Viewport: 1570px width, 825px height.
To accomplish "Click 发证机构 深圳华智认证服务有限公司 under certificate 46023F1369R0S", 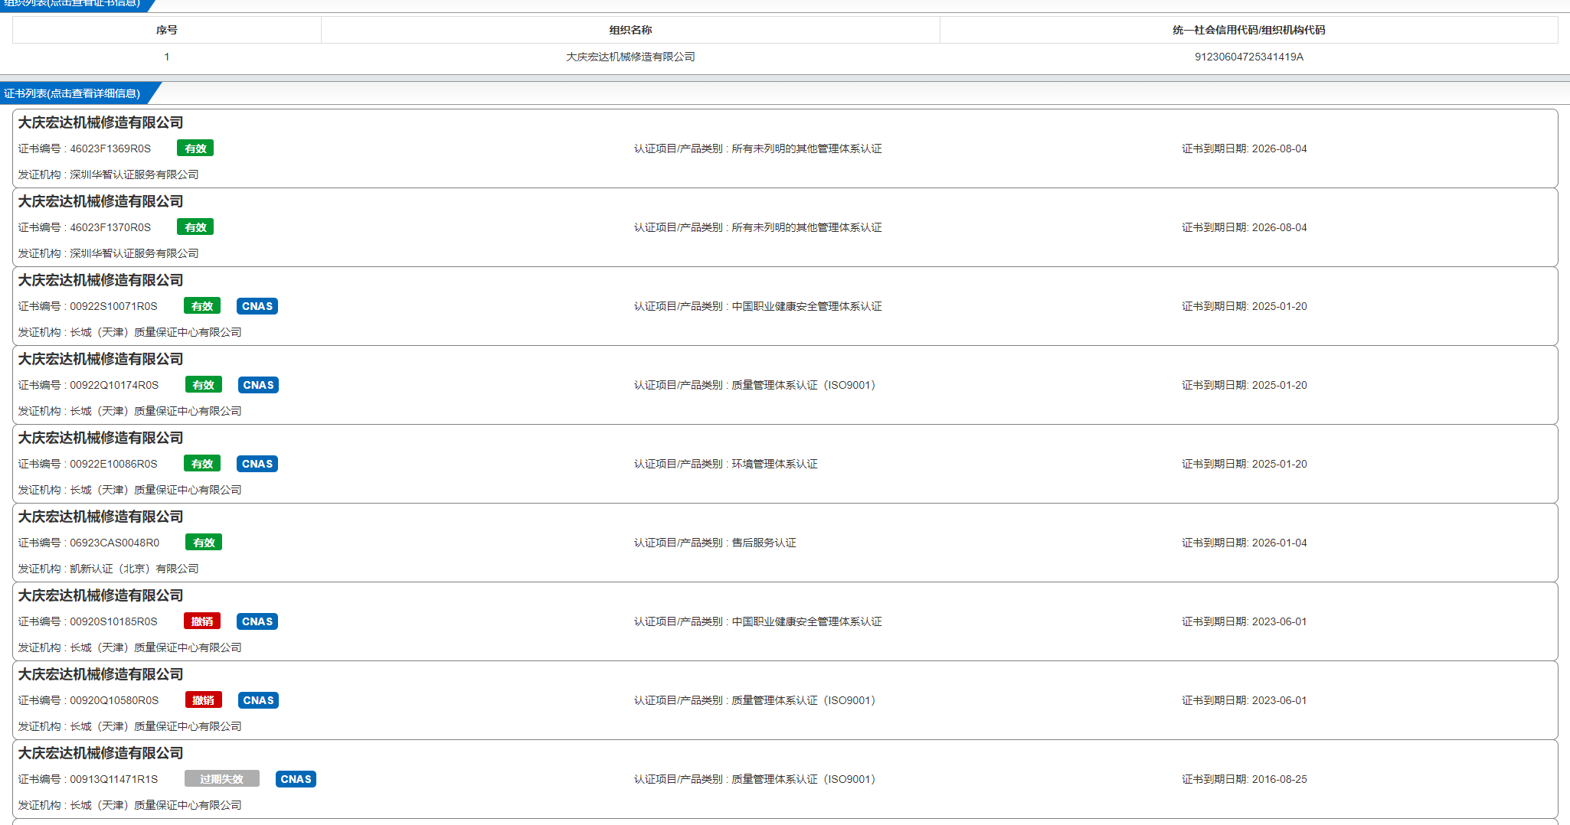I will tap(108, 174).
